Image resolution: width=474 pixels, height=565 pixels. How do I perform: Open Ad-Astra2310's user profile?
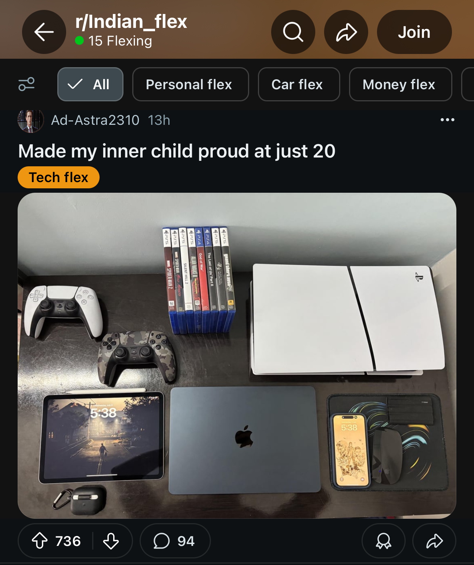(x=95, y=120)
